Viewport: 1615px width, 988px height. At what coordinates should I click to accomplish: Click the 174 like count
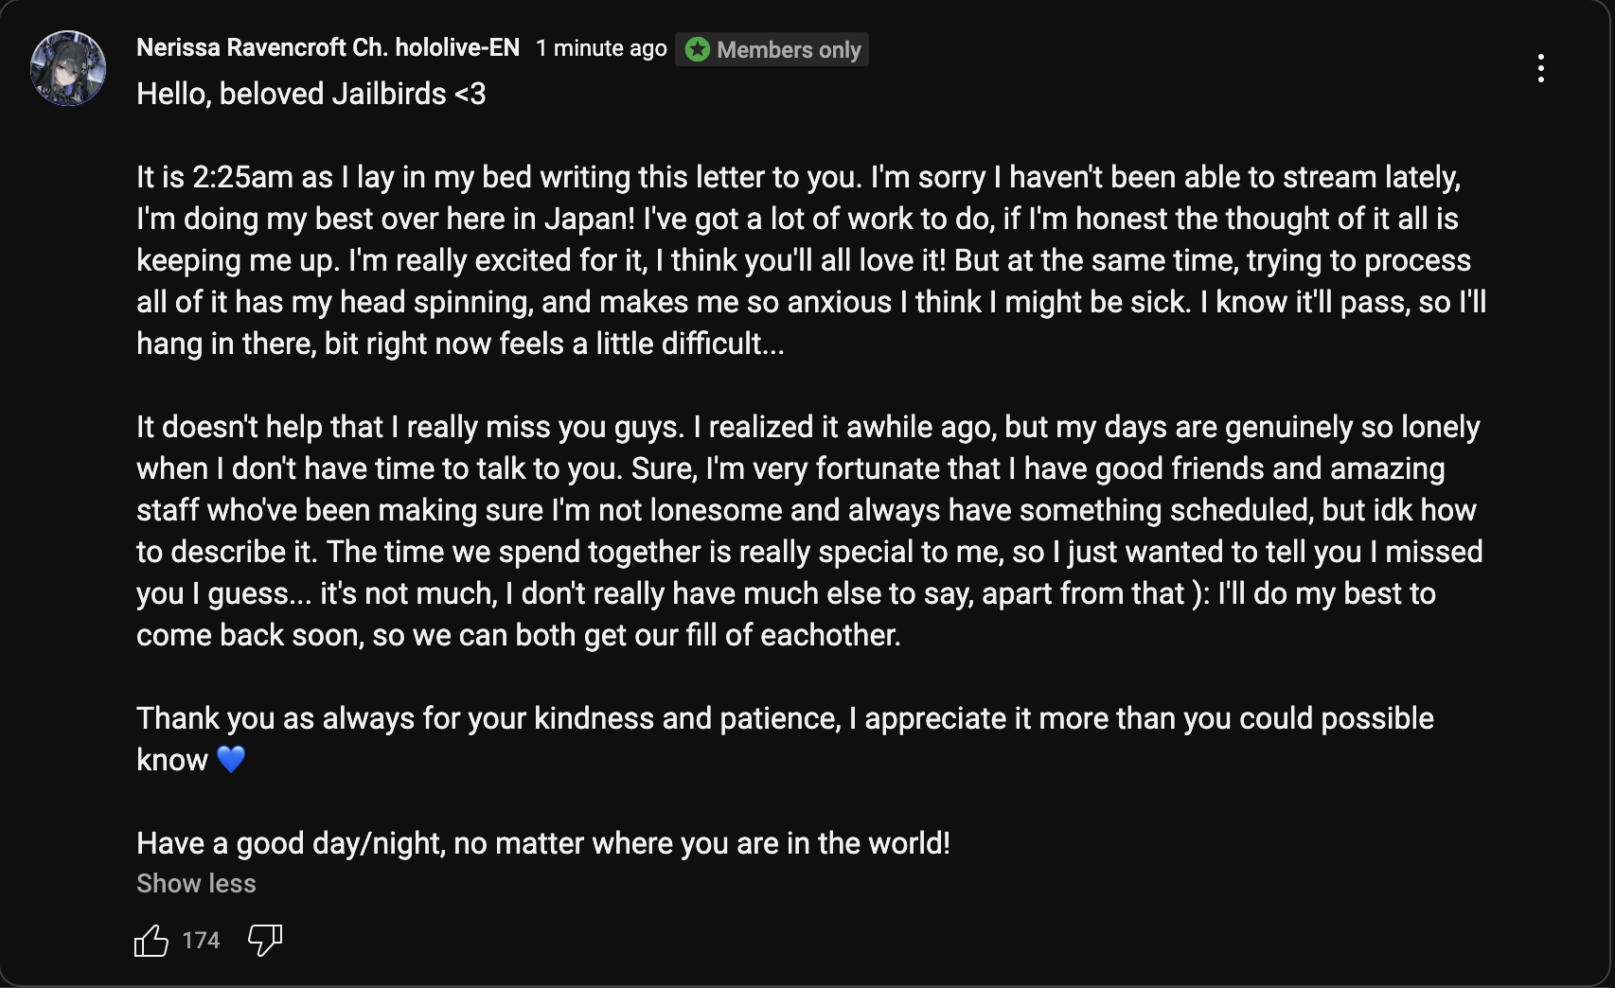[201, 941]
